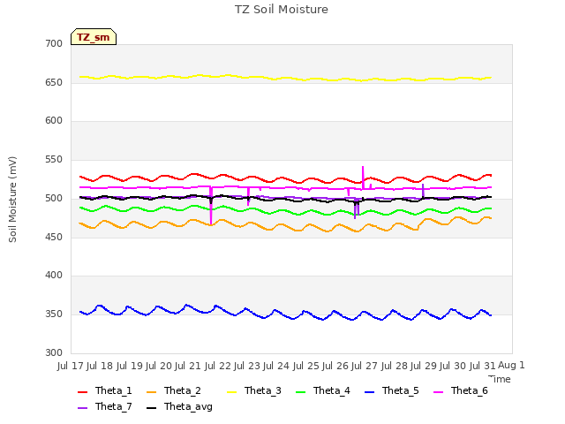
Task: Click the green Theta_4 legend swatch
Action: click(x=300, y=392)
